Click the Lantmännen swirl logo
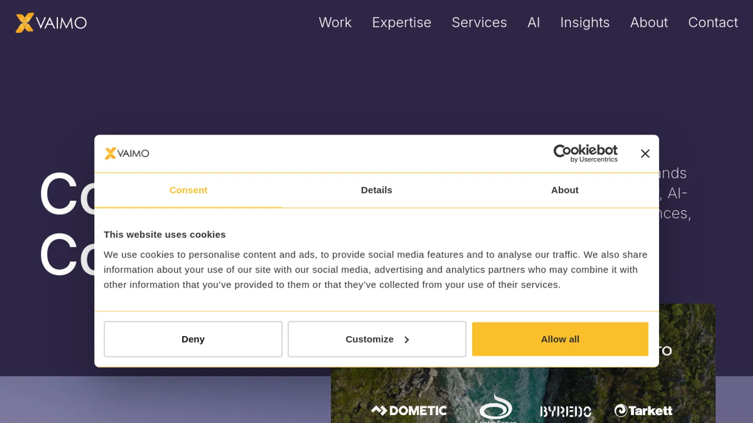The width and height of the screenshot is (753, 423). [x=496, y=408]
